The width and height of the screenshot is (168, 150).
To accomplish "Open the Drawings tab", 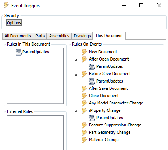I will (x=82, y=36).
